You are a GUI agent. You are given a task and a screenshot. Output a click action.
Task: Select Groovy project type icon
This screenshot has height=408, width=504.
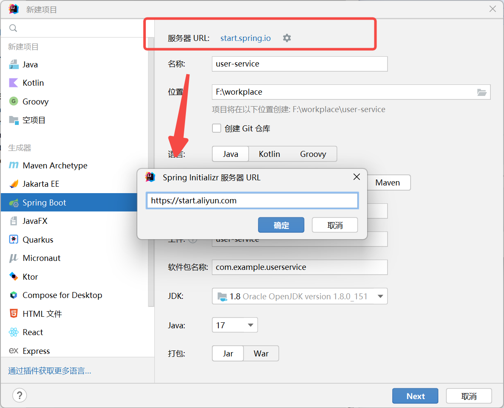coord(14,101)
